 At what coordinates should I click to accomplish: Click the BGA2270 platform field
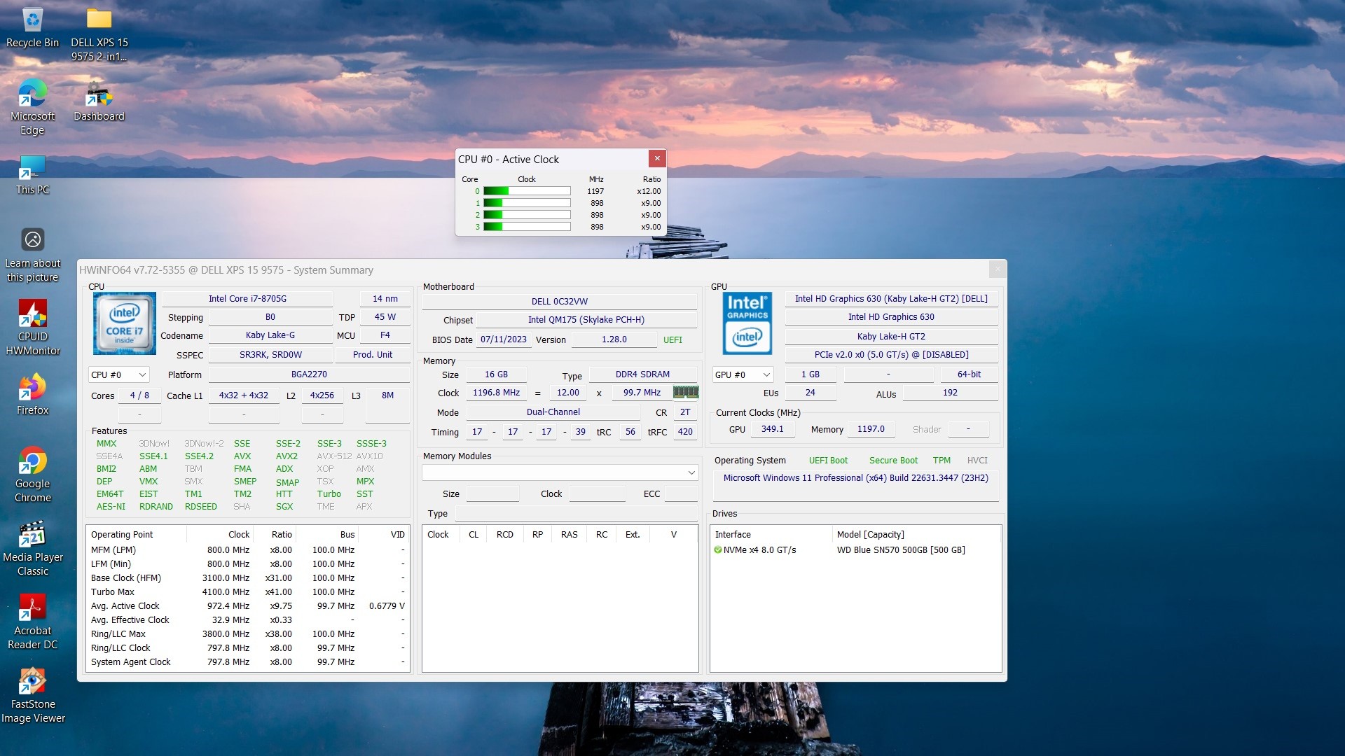309,374
